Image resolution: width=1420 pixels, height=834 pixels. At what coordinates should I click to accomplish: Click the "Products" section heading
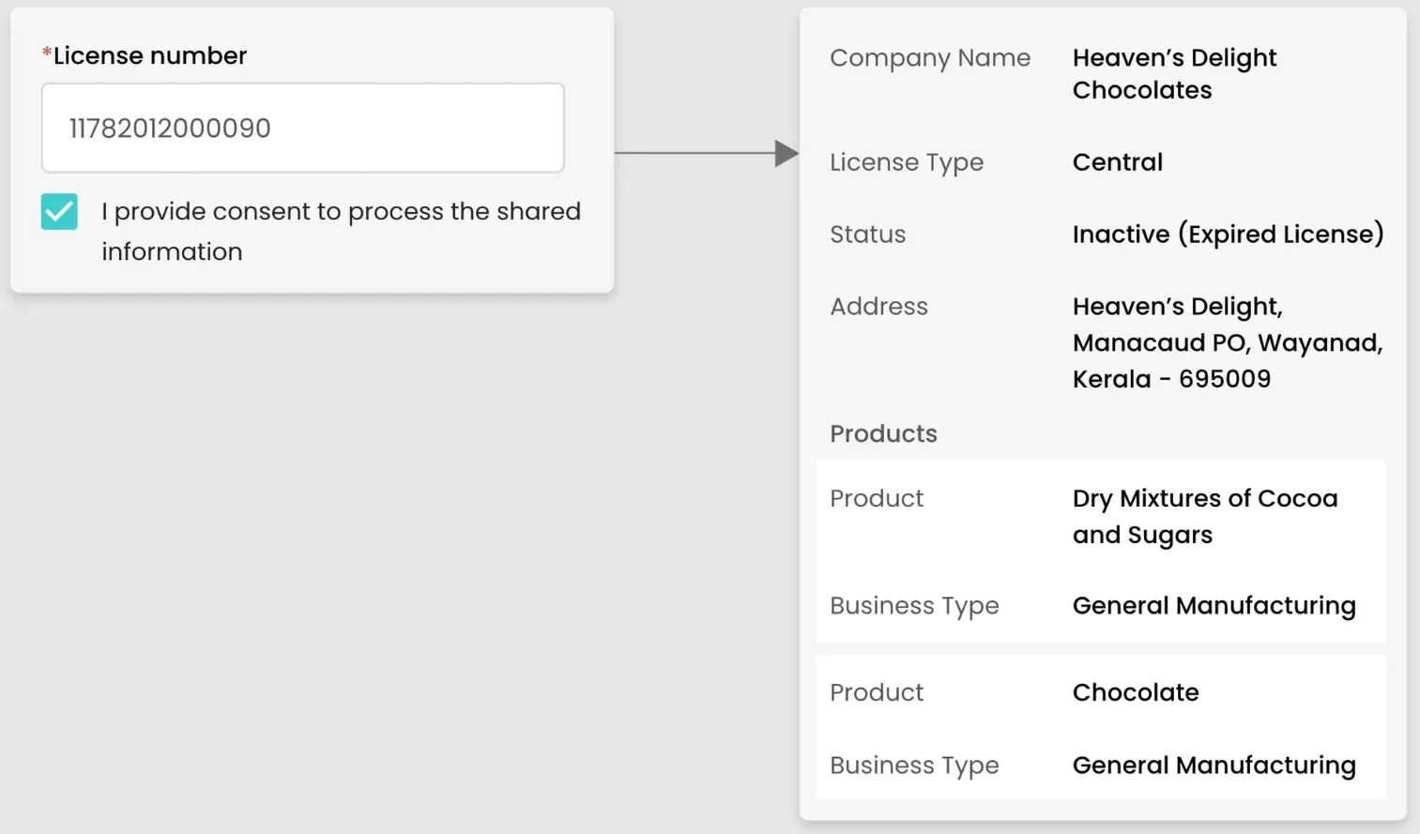pos(883,433)
